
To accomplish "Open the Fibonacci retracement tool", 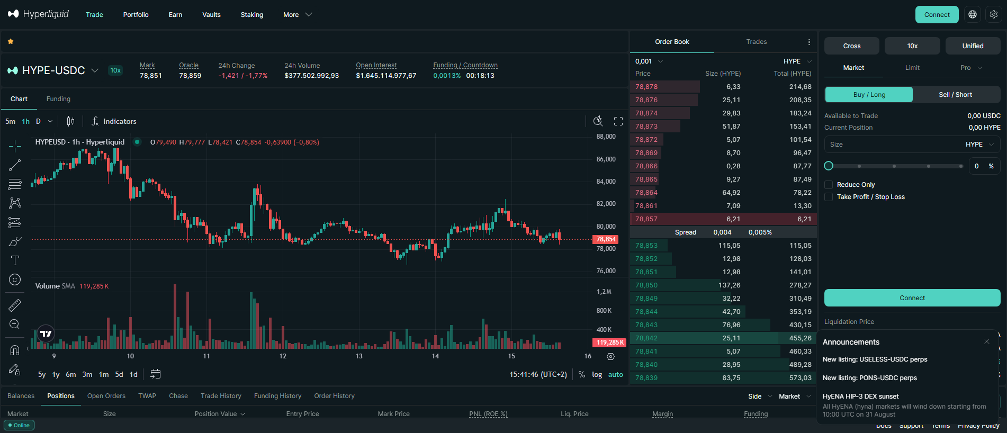I will tap(15, 184).
